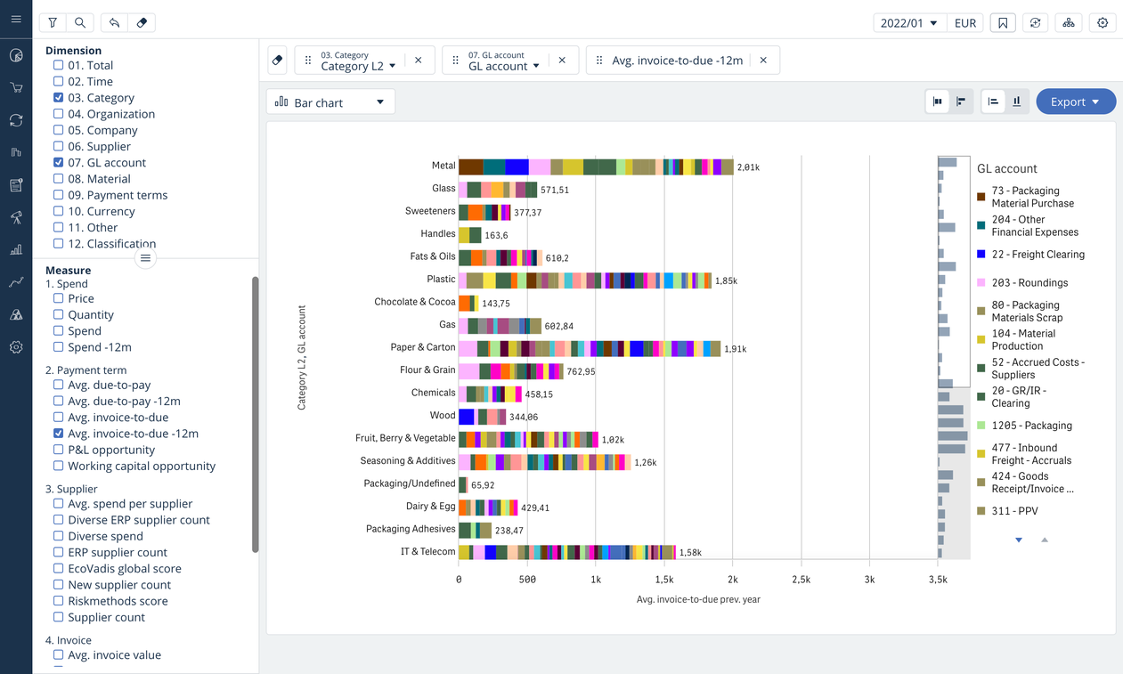Remove the Avg. invoice-to-due -12m chip
Screen dimensions: 1123x674
click(763, 61)
